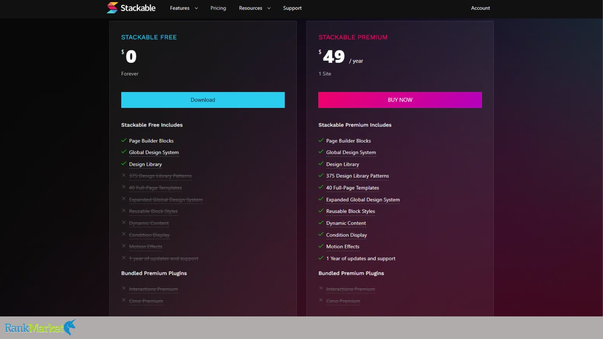The height and width of the screenshot is (339, 603).
Task: Click crossed-out Reusable Block Styles in Free
Action: click(x=153, y=211)
